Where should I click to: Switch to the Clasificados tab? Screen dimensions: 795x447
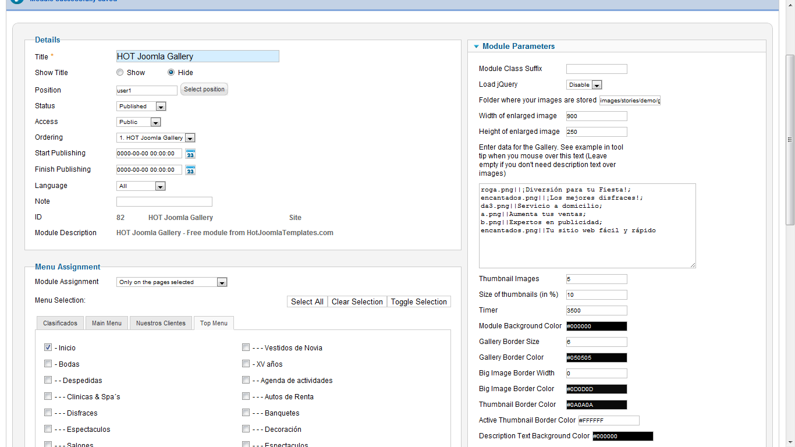pyautogui.click(x=60, y=323)
